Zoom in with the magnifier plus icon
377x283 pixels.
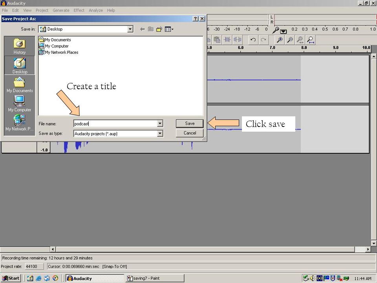point(280,40)
